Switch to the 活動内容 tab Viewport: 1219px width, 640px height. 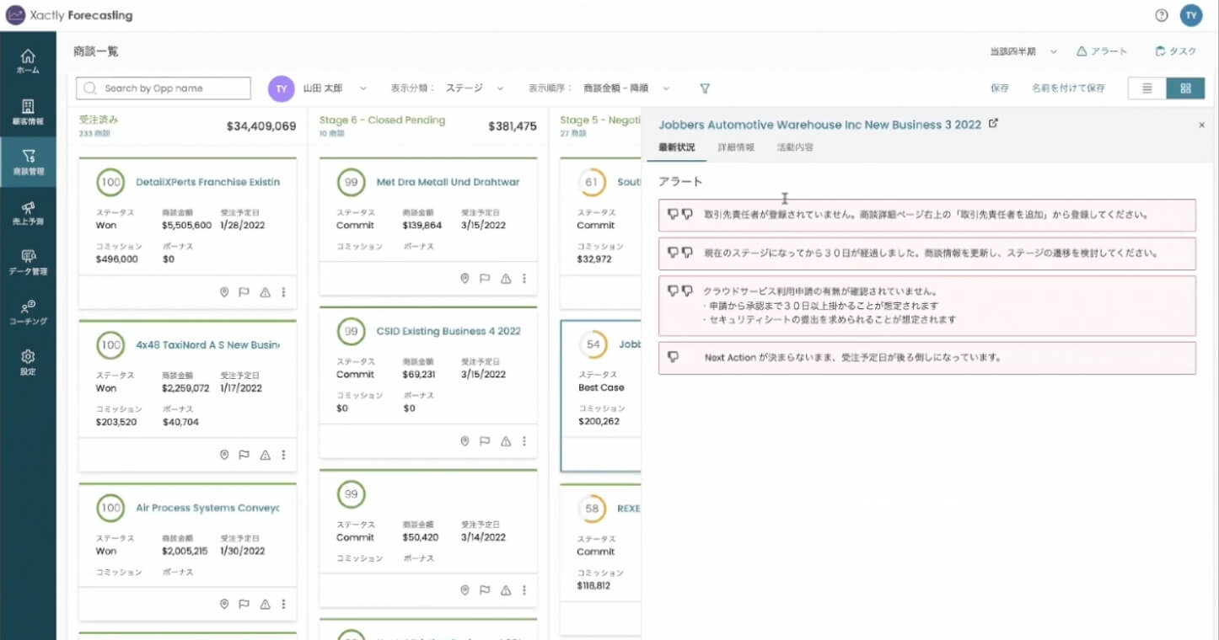[795, 147]
